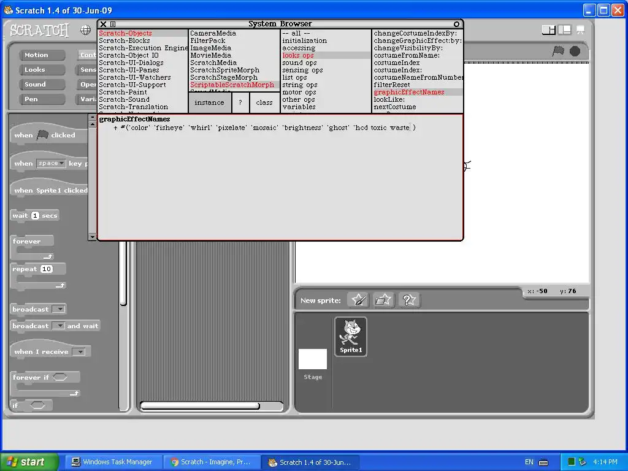Open the broadcast and wait message dropdown
Image resolution: width=628 pixels, height=471 pixels.
(x=59, y=326)
